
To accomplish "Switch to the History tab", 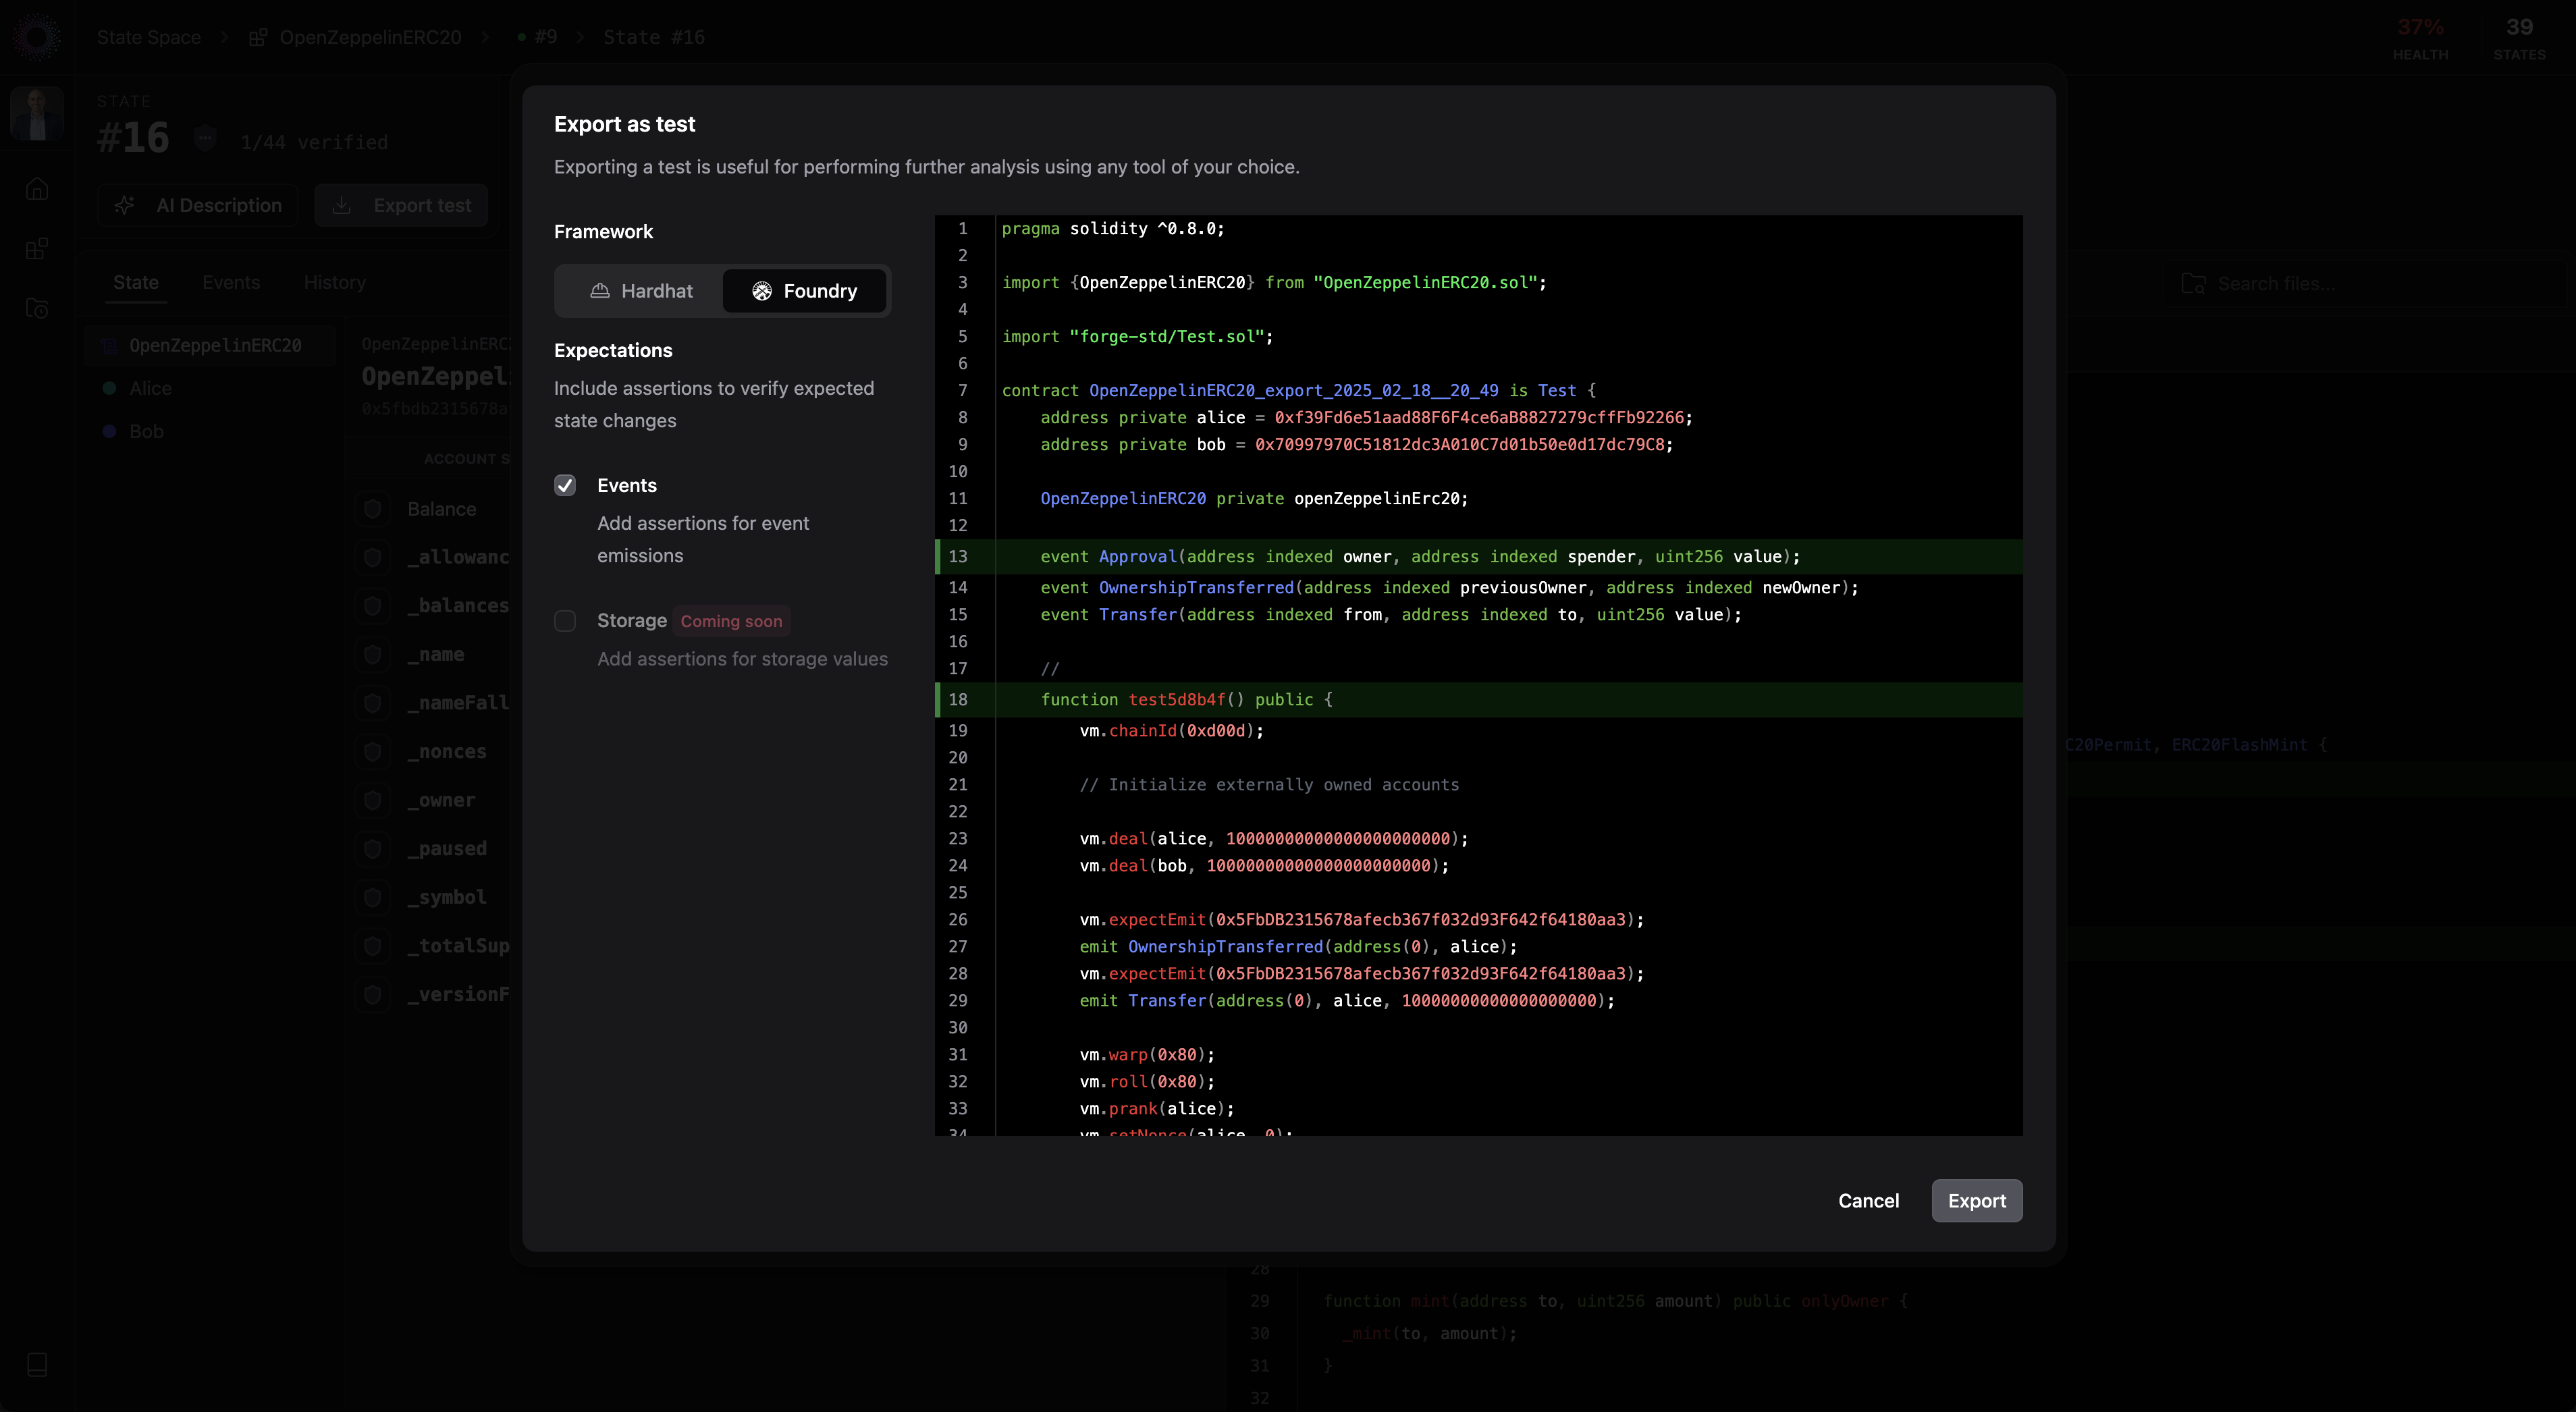I will pos(334,283).
